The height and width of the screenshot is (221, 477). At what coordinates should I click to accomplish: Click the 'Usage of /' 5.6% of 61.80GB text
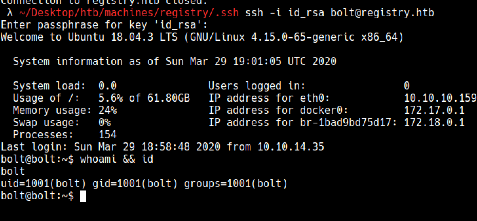144,98
